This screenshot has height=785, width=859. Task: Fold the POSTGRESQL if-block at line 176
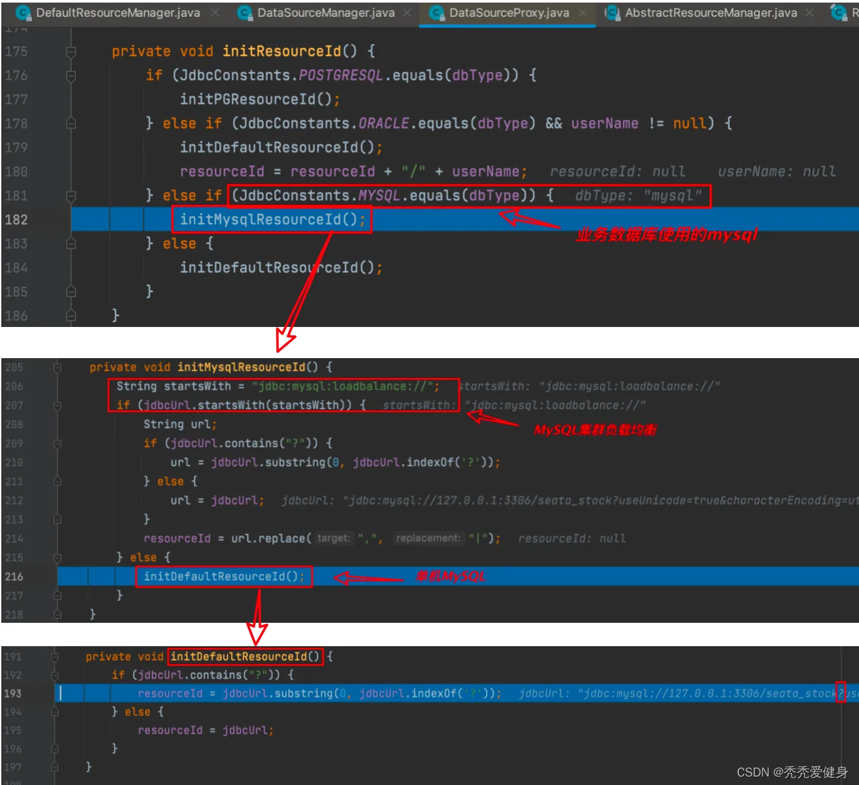coord(71,75)
